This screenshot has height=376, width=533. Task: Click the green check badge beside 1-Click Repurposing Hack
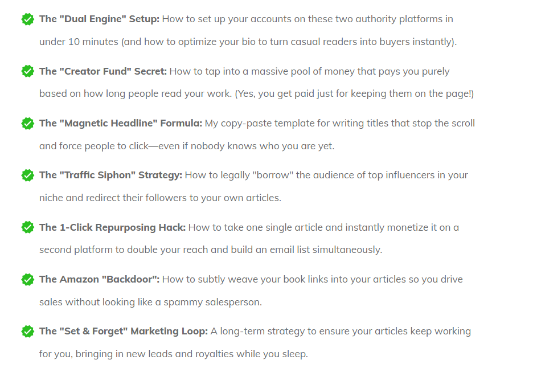coord(27,227)
